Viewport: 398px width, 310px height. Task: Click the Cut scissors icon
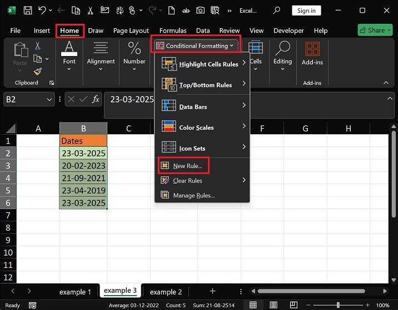click(38, 46)
